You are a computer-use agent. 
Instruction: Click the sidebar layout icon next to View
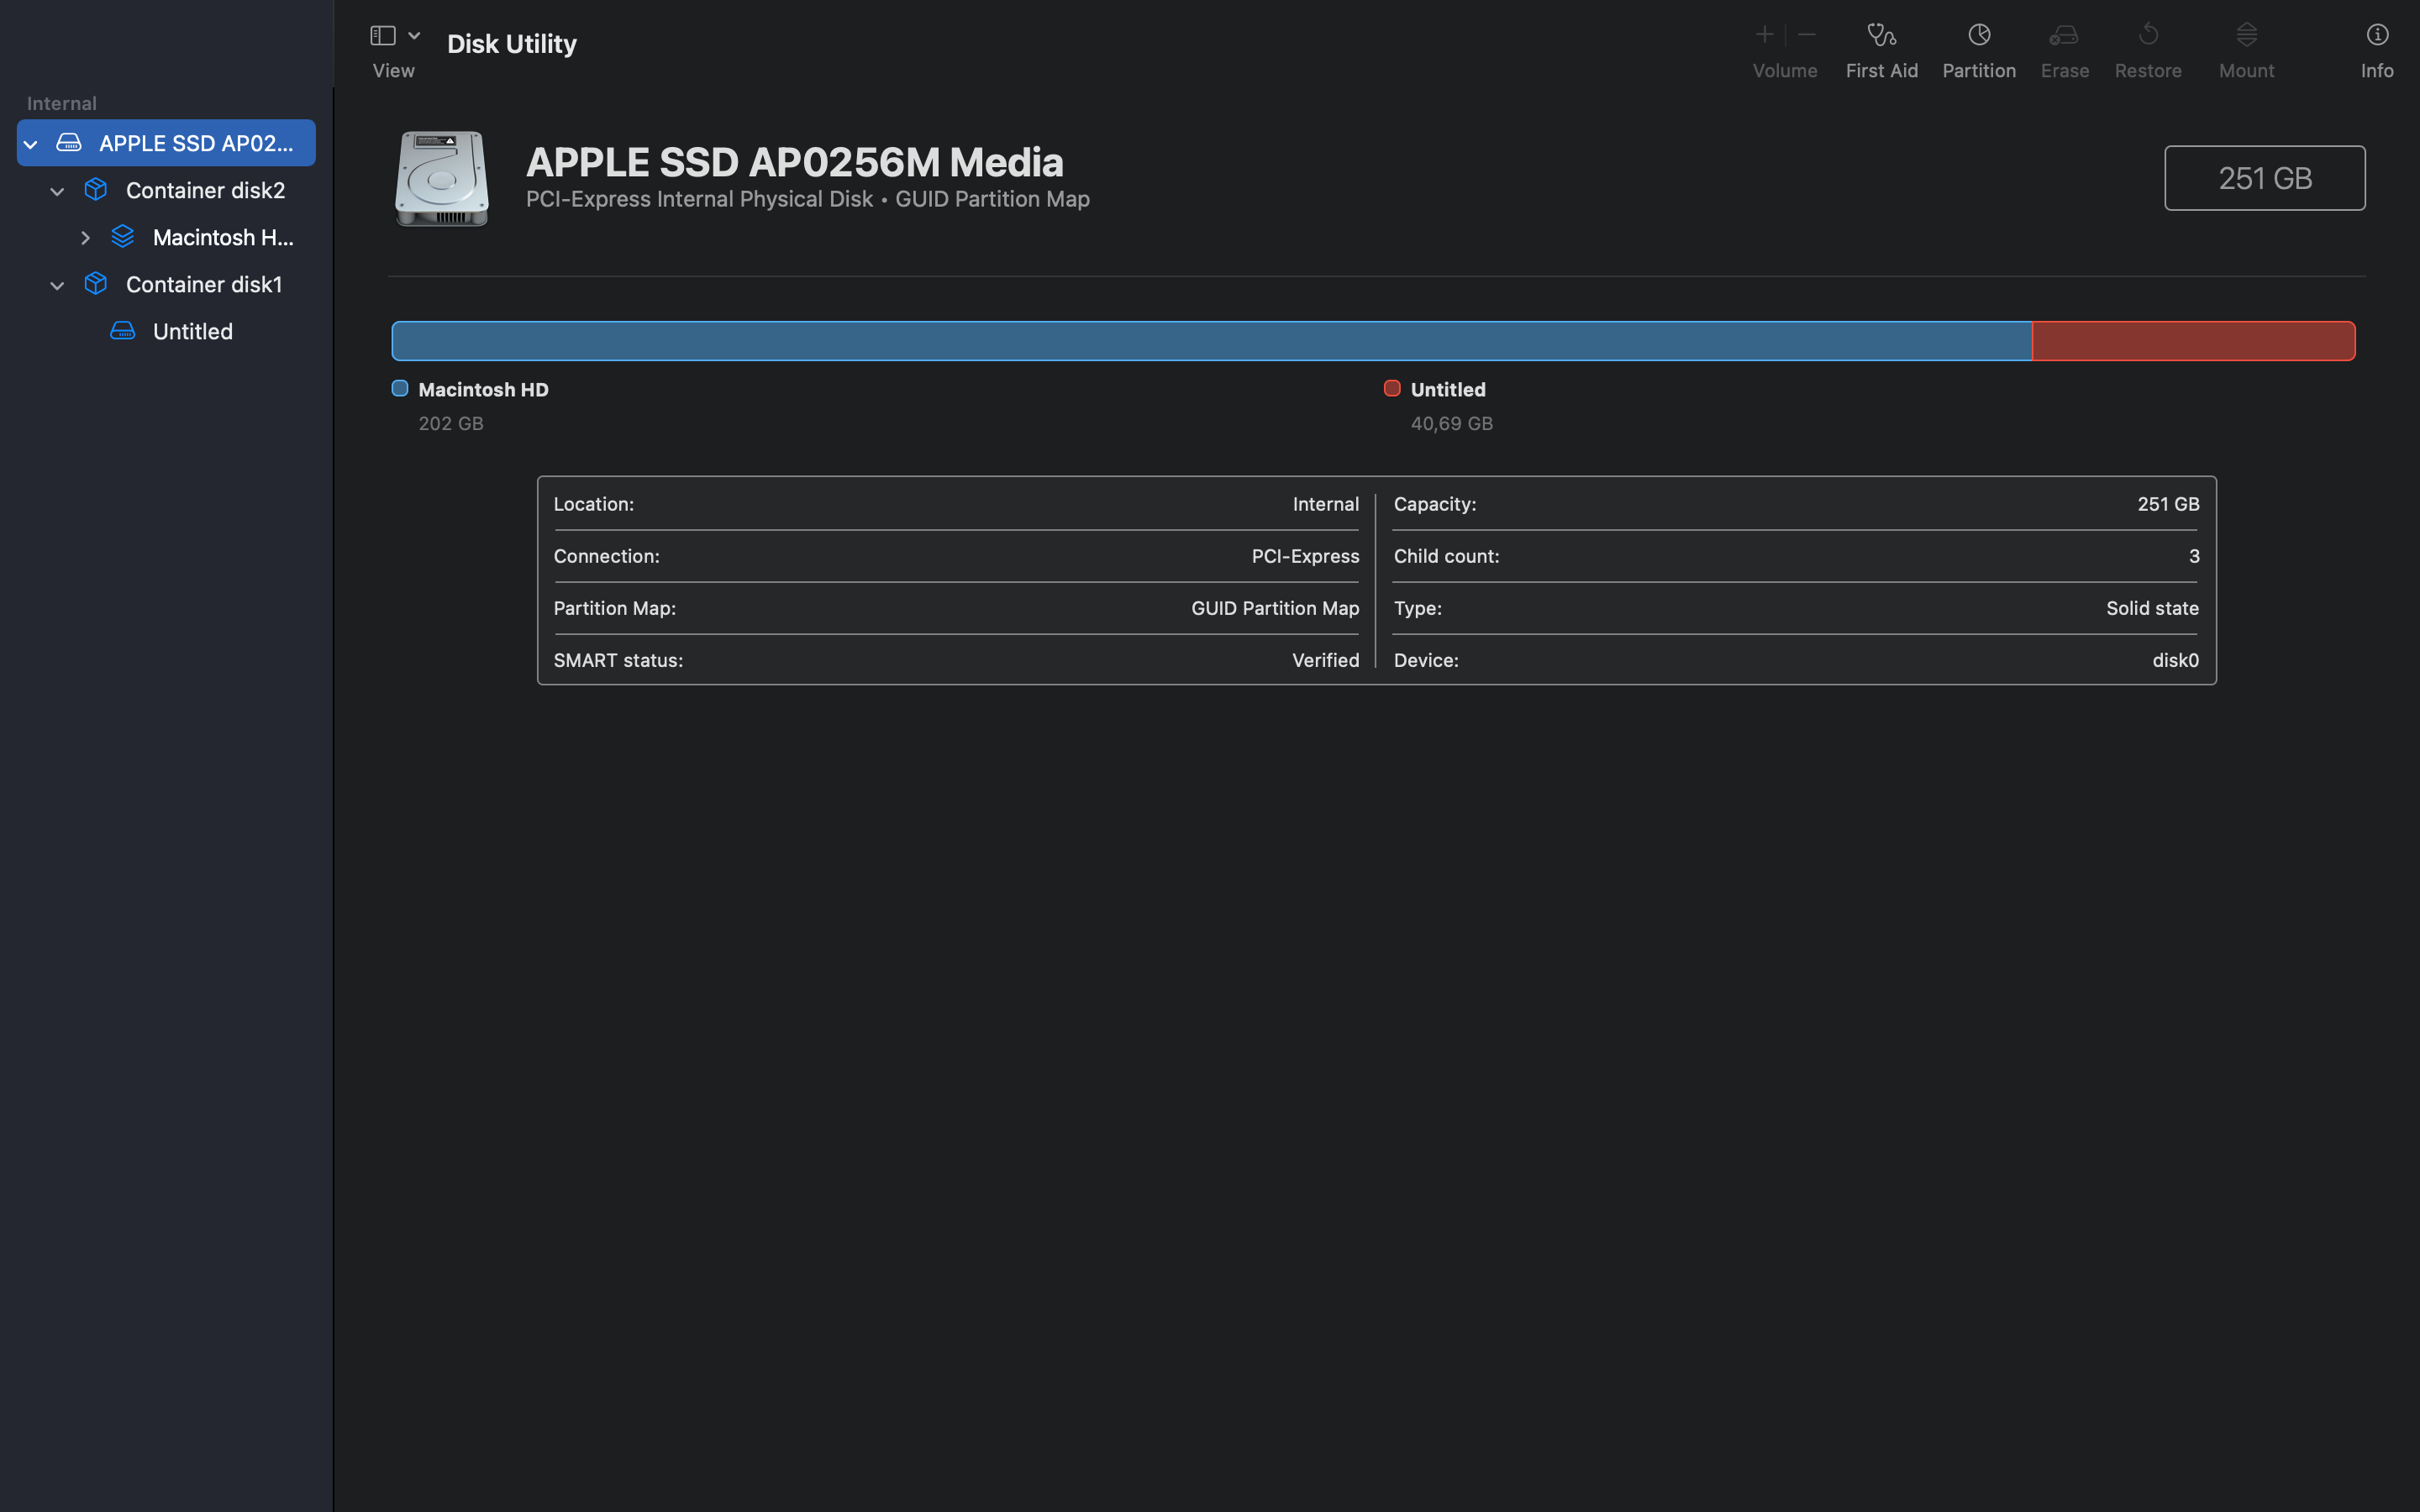click(x=382, y=34)
